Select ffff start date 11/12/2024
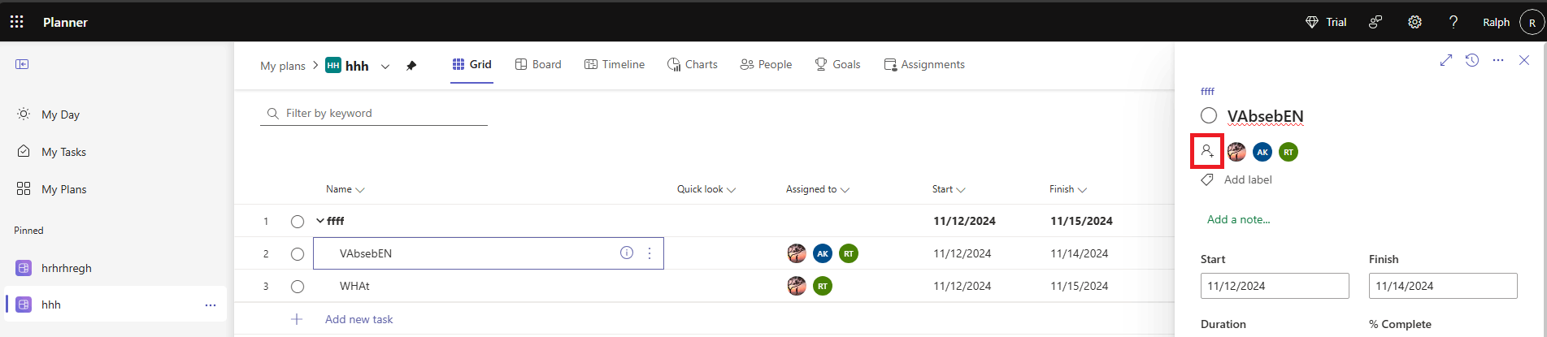The width and height of the screenshot is (1547, 337). pos(964,221)
